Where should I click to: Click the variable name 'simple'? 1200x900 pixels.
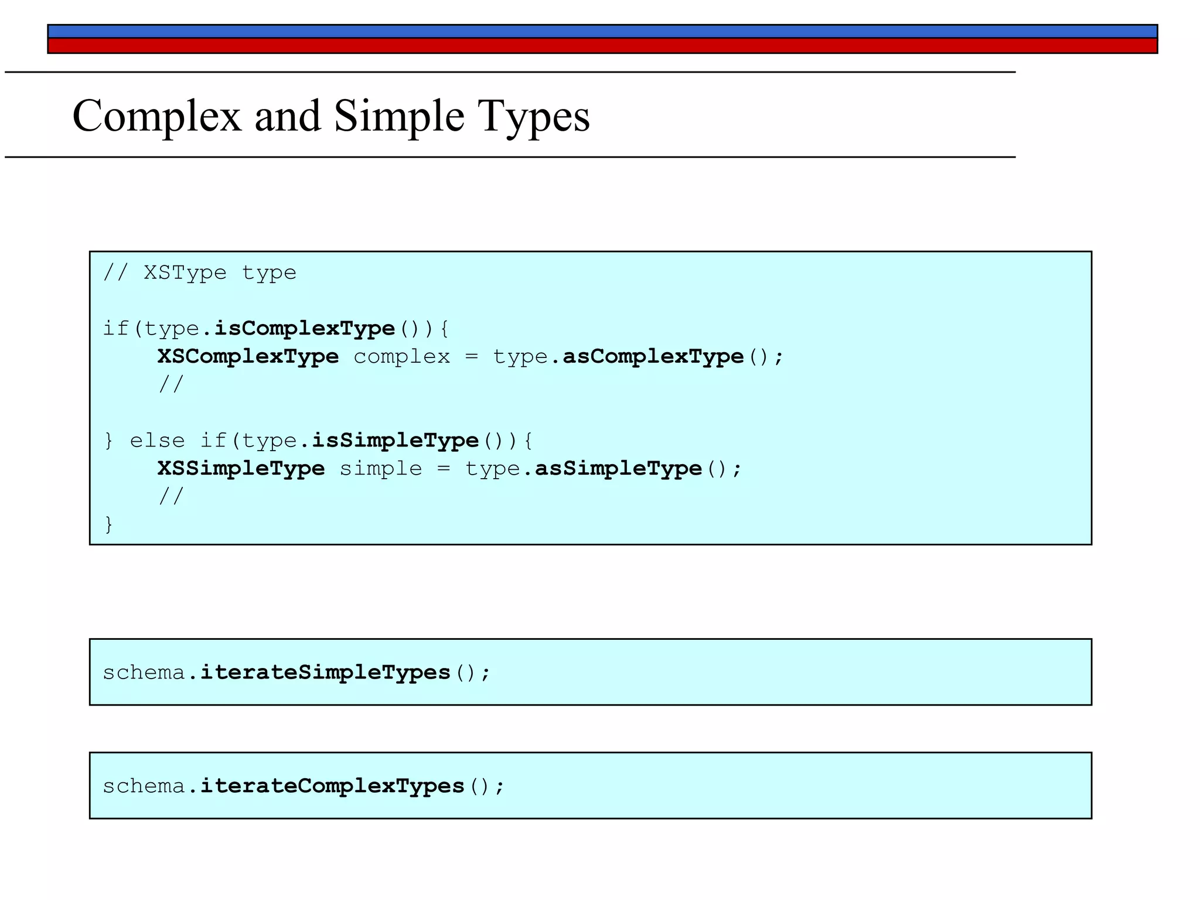click(381, 469)
